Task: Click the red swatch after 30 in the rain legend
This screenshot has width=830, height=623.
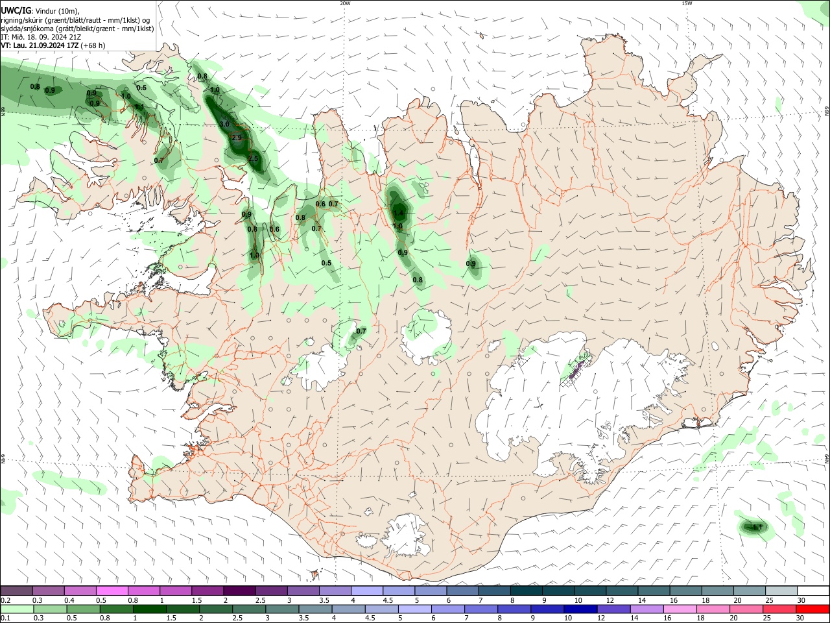Action: 813,609
